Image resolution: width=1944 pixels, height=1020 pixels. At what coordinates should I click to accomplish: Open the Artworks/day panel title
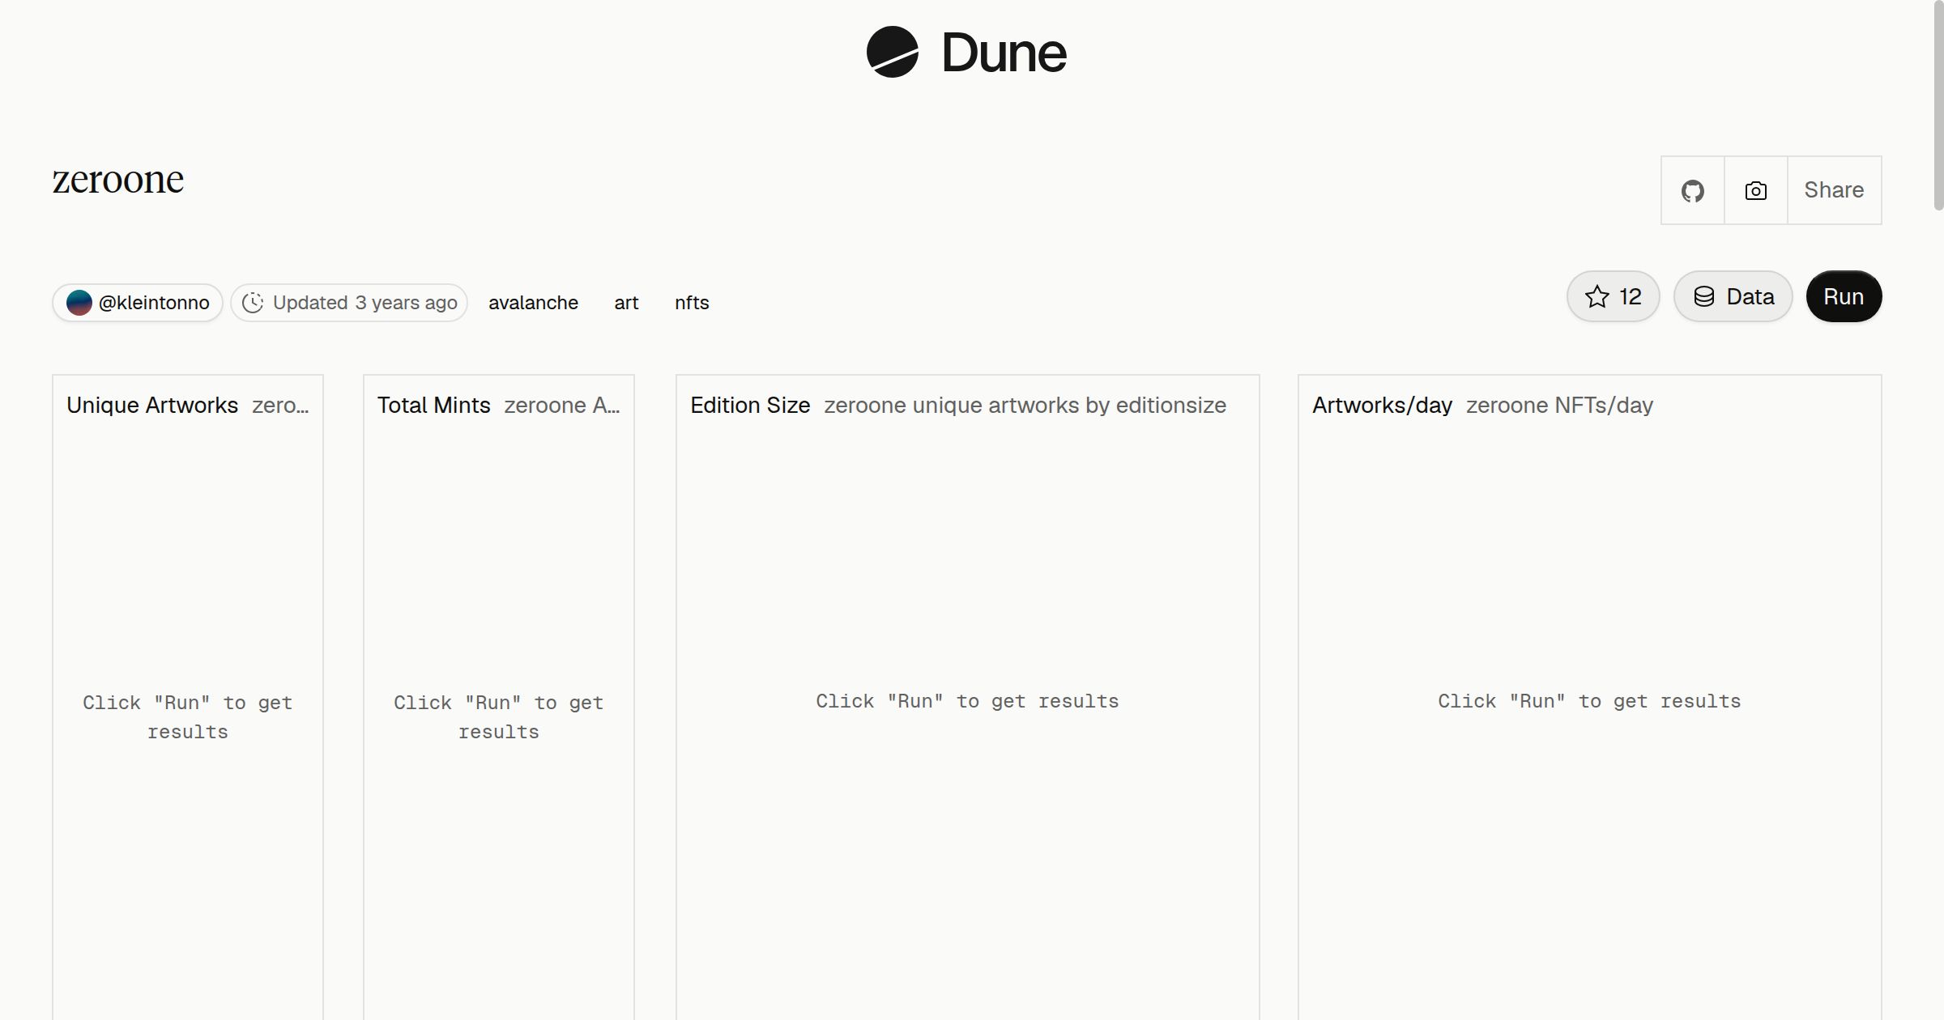coord(1382,405)
